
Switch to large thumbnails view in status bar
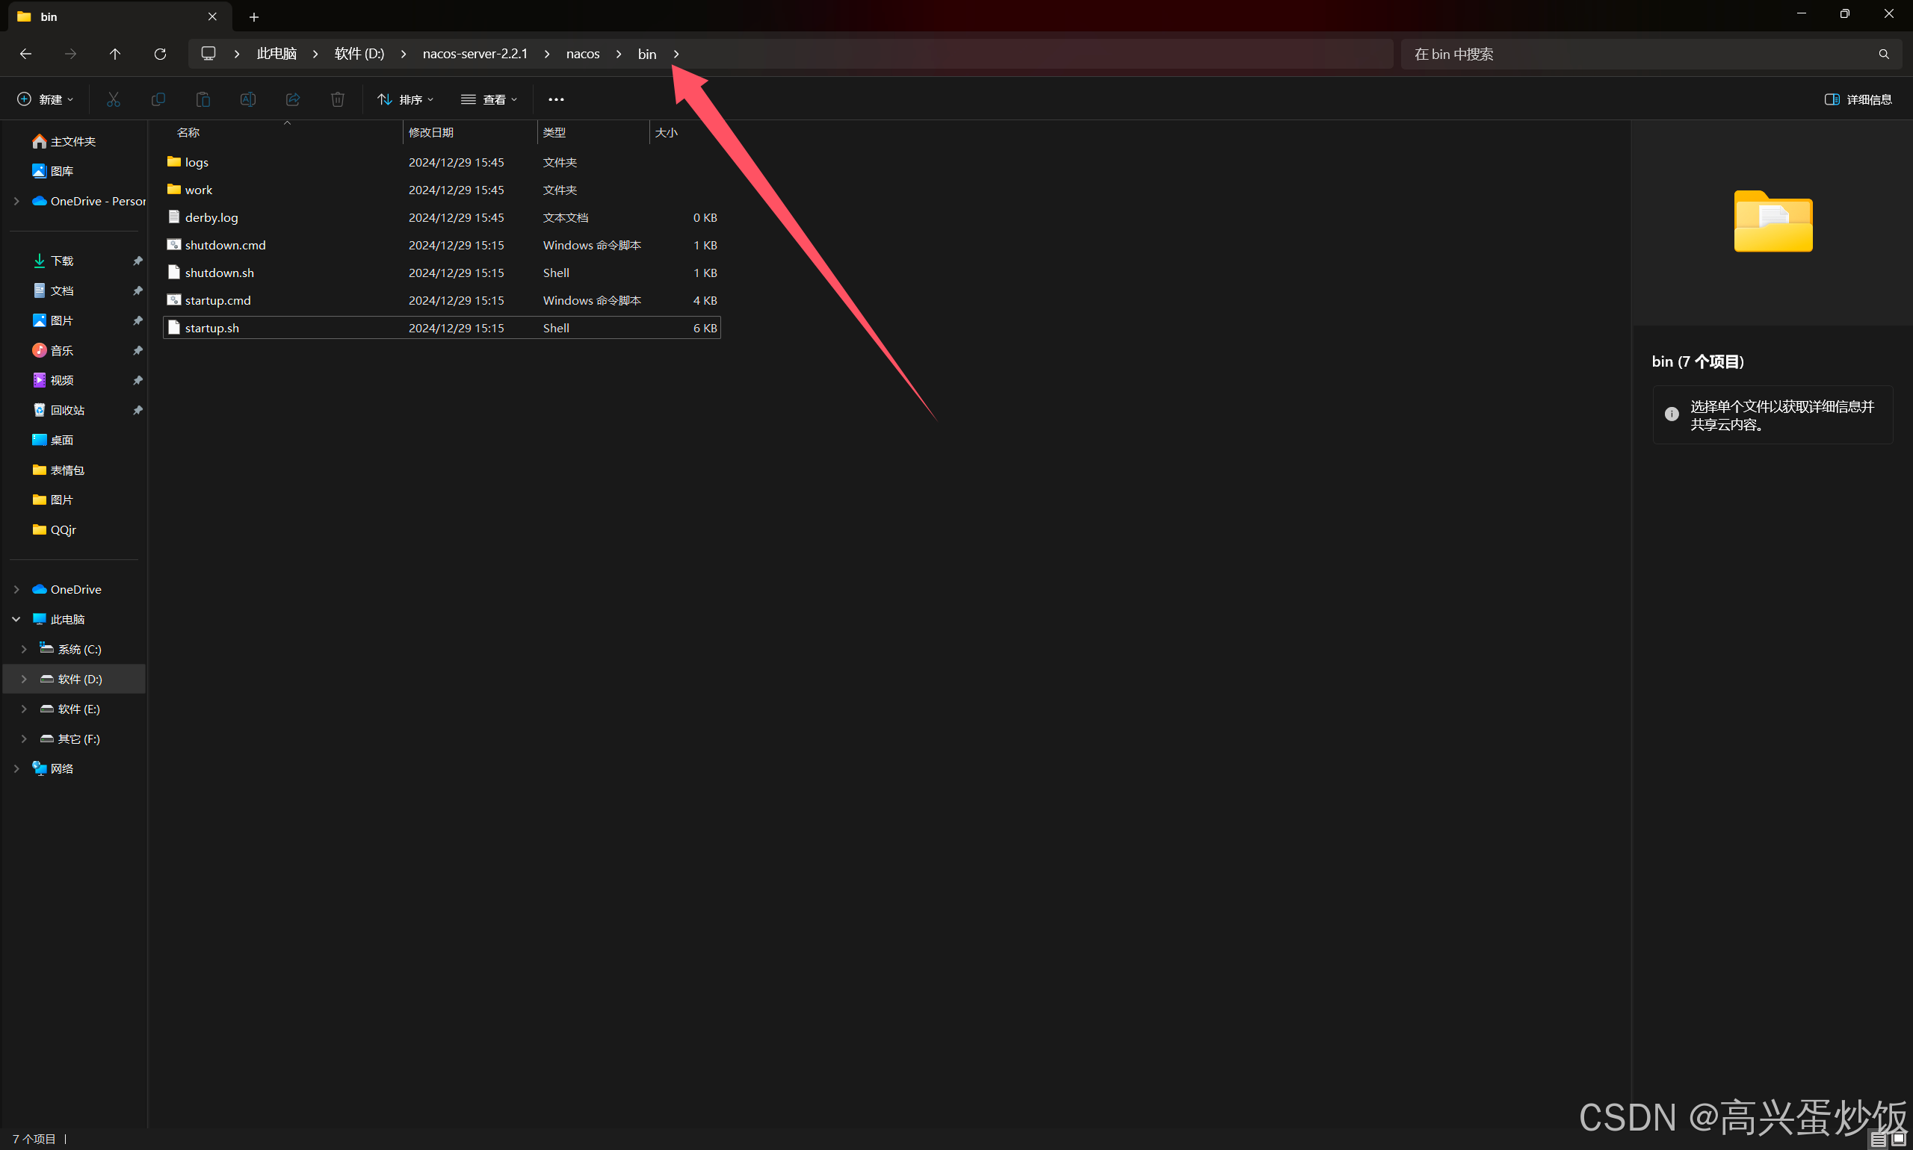(1898, 1138)
